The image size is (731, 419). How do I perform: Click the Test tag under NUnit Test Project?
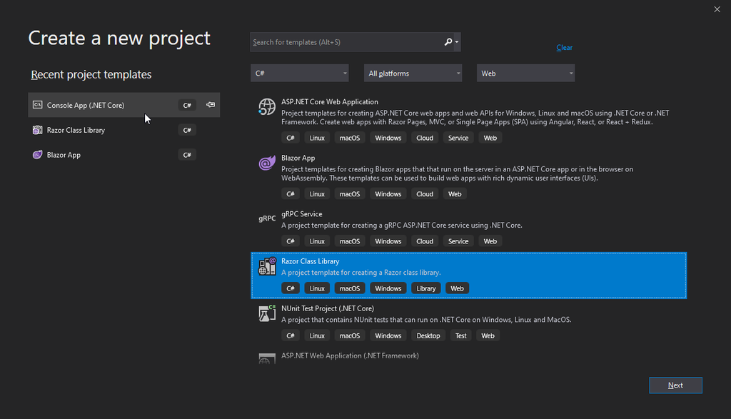point(460,335)
